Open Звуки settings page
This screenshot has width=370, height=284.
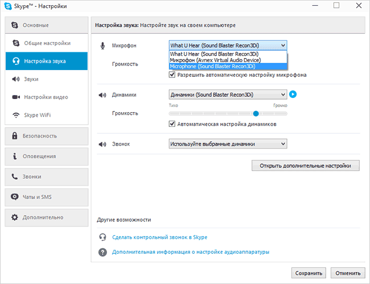[x=47, y=79]
